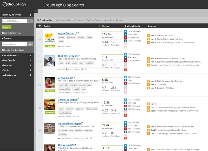Open Vegan Crunk Pinterest icon
Viewport: 208px width, 151px height.
coord(126,83)
